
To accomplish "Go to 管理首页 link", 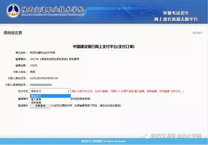I will (x=197, y=33).
